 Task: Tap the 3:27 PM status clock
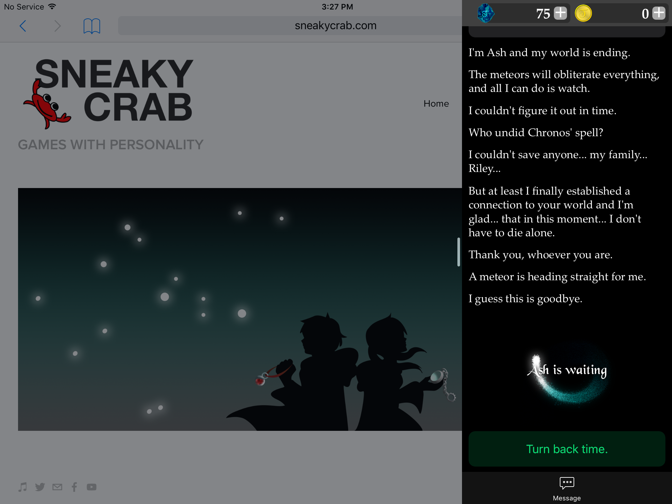[337, 7]
